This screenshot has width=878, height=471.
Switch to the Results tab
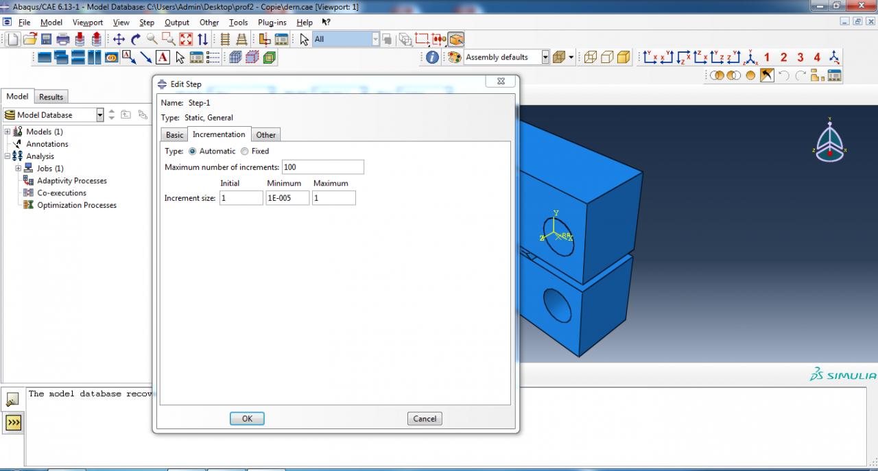(x=51, y=97)
